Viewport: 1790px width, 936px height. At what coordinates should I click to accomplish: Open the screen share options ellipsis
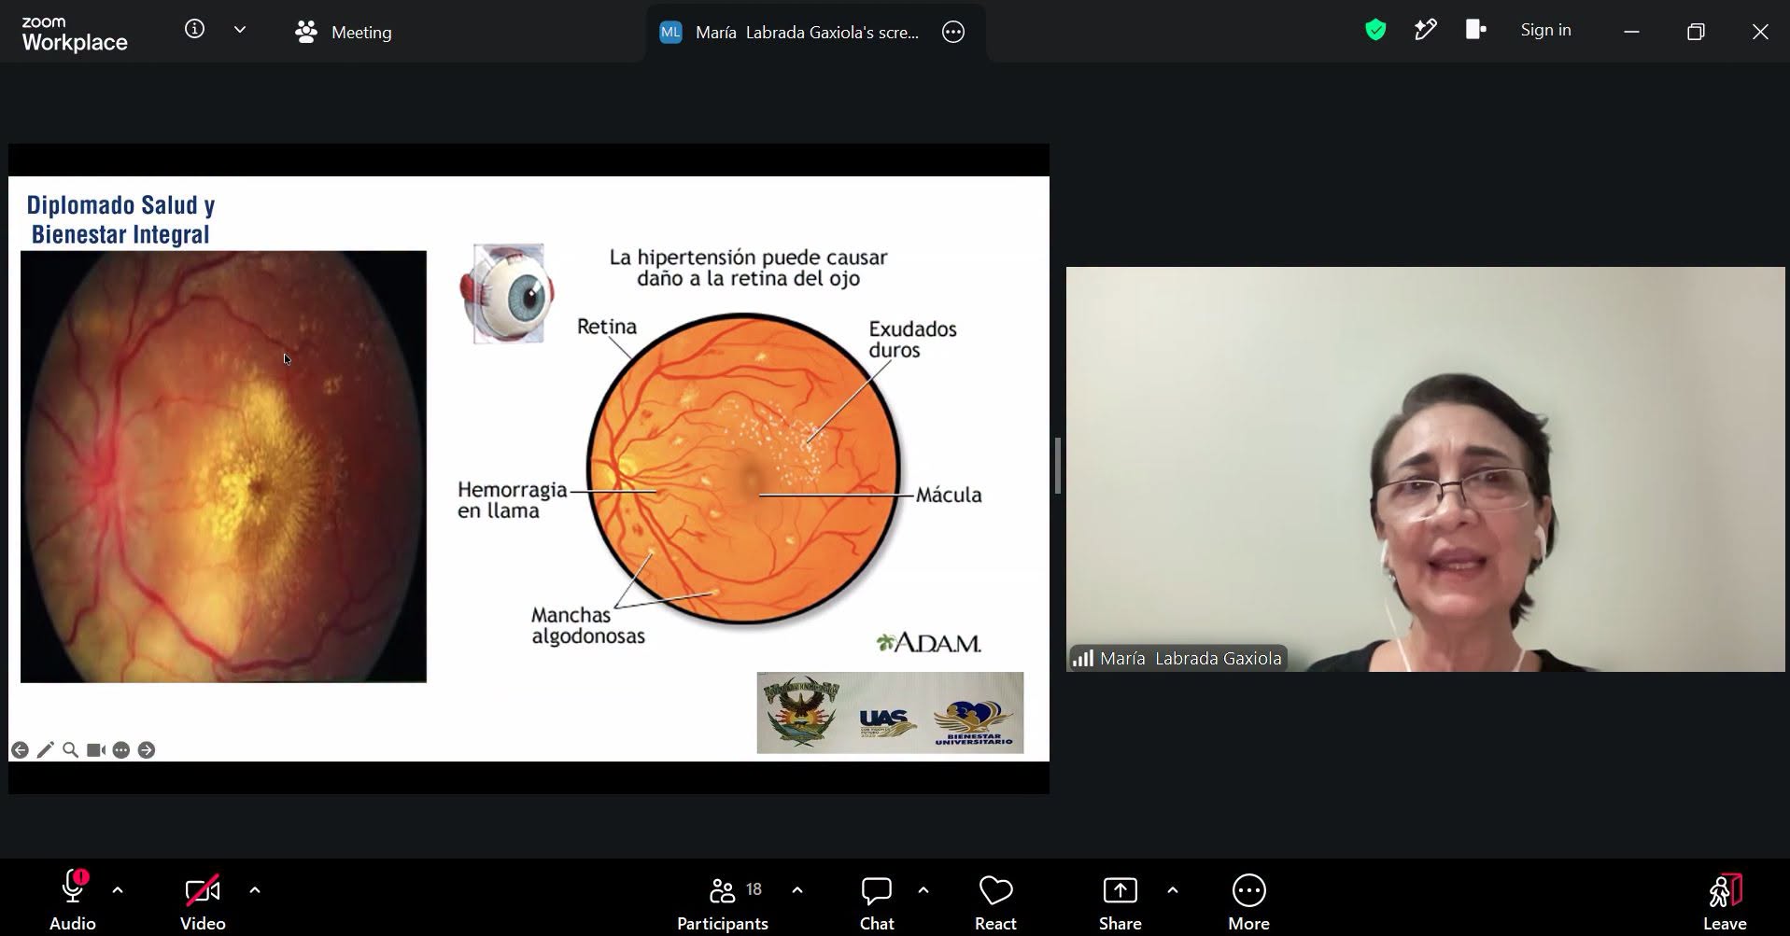(x=952, y=32)
